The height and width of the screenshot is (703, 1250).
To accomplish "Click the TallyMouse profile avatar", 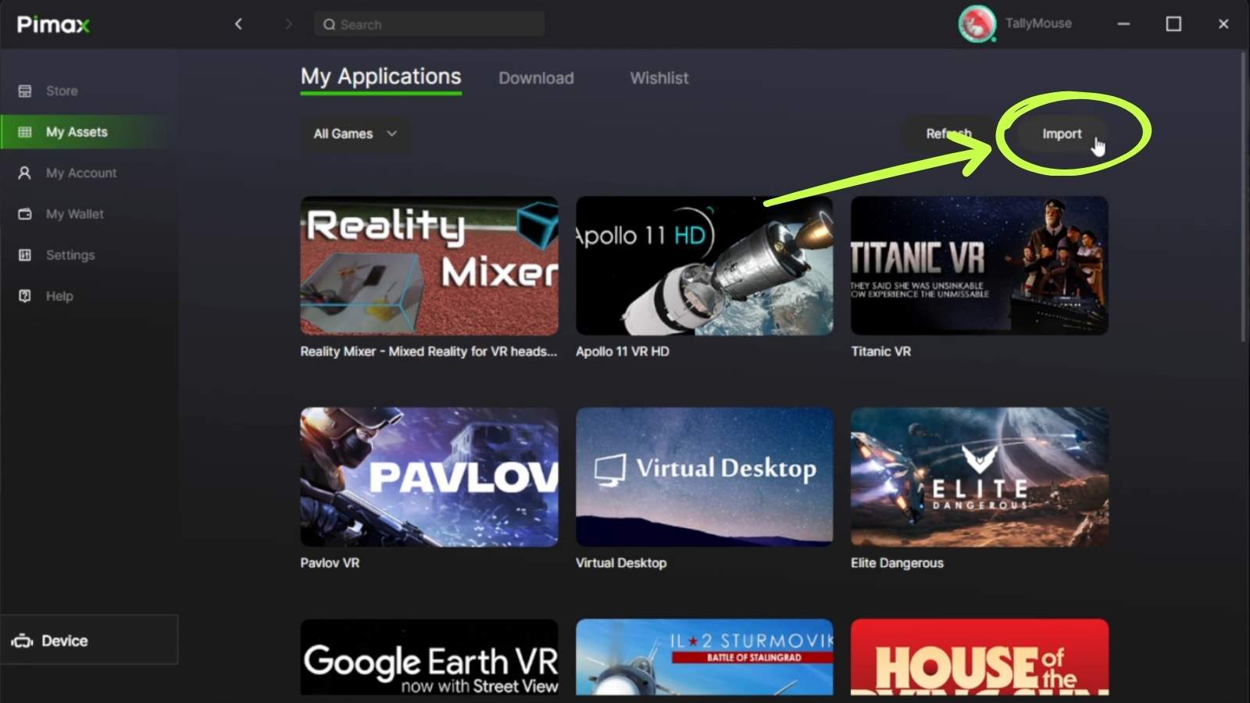I will (x=977, y=24).
